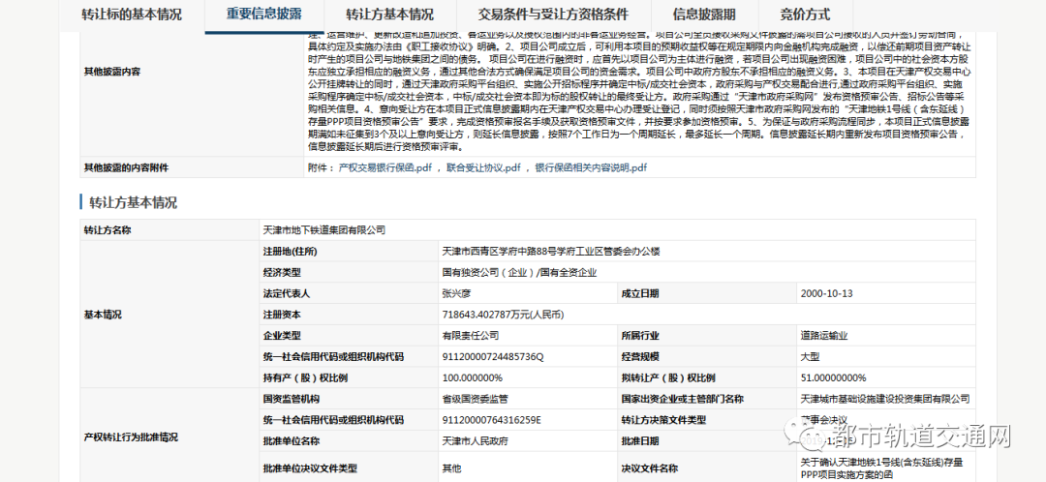The width and height of the screenshot is (1046, 482).
Task: Click the 转让方基本情况 section heading
Action: [134, 202]
